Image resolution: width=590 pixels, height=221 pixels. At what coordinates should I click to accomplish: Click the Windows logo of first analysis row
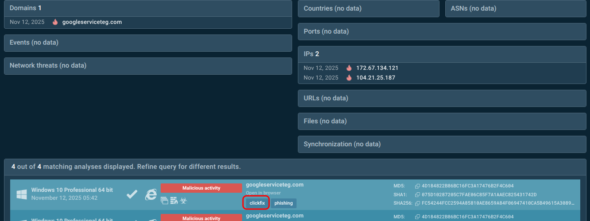(22, 194)
